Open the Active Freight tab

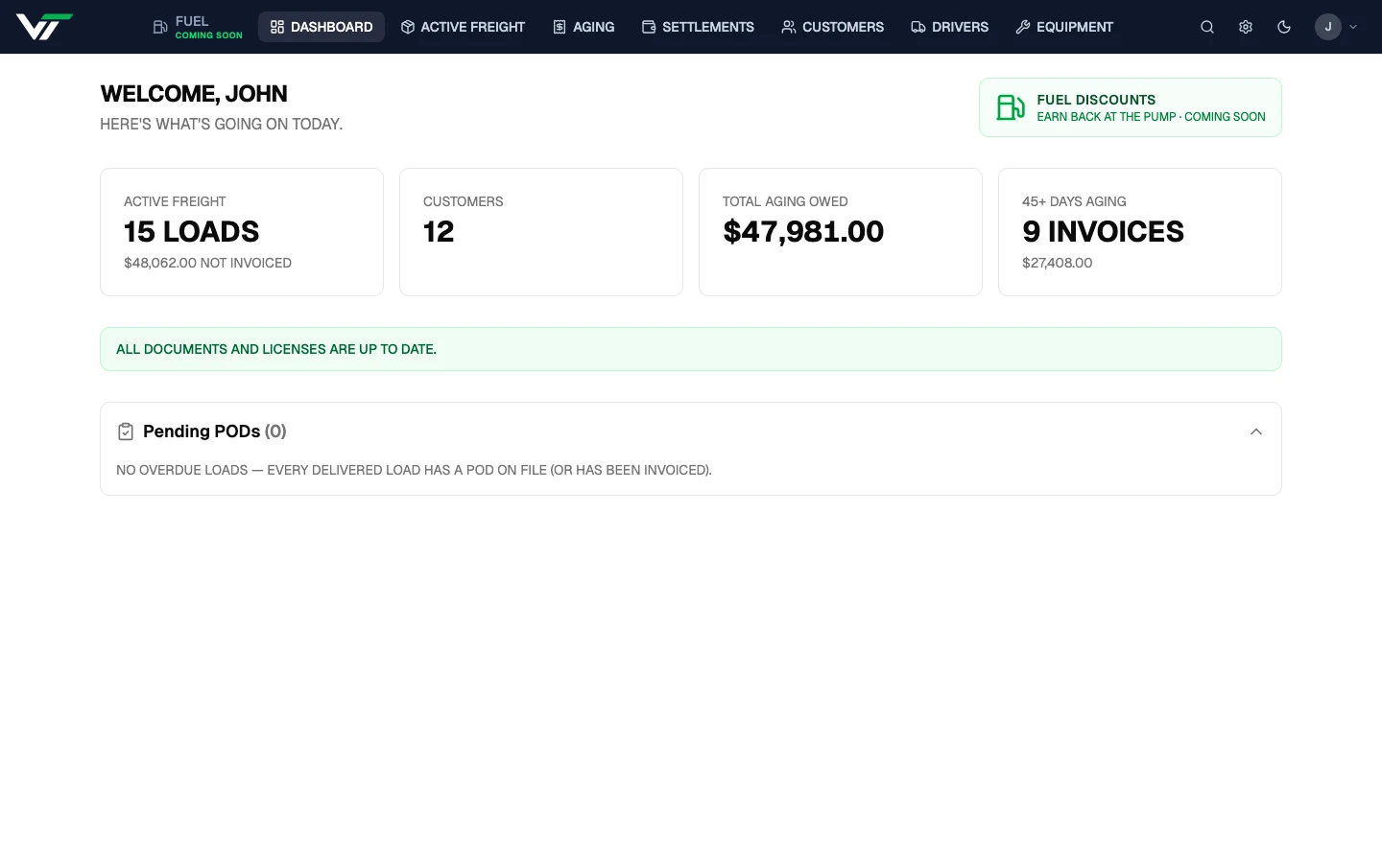click(463, 27)
